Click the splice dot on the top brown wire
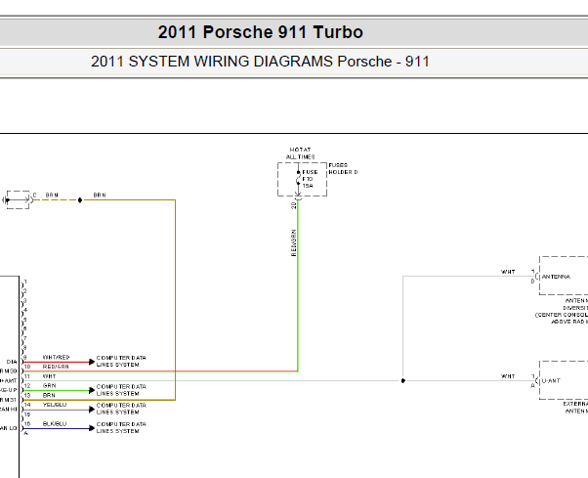 [79, 200]
